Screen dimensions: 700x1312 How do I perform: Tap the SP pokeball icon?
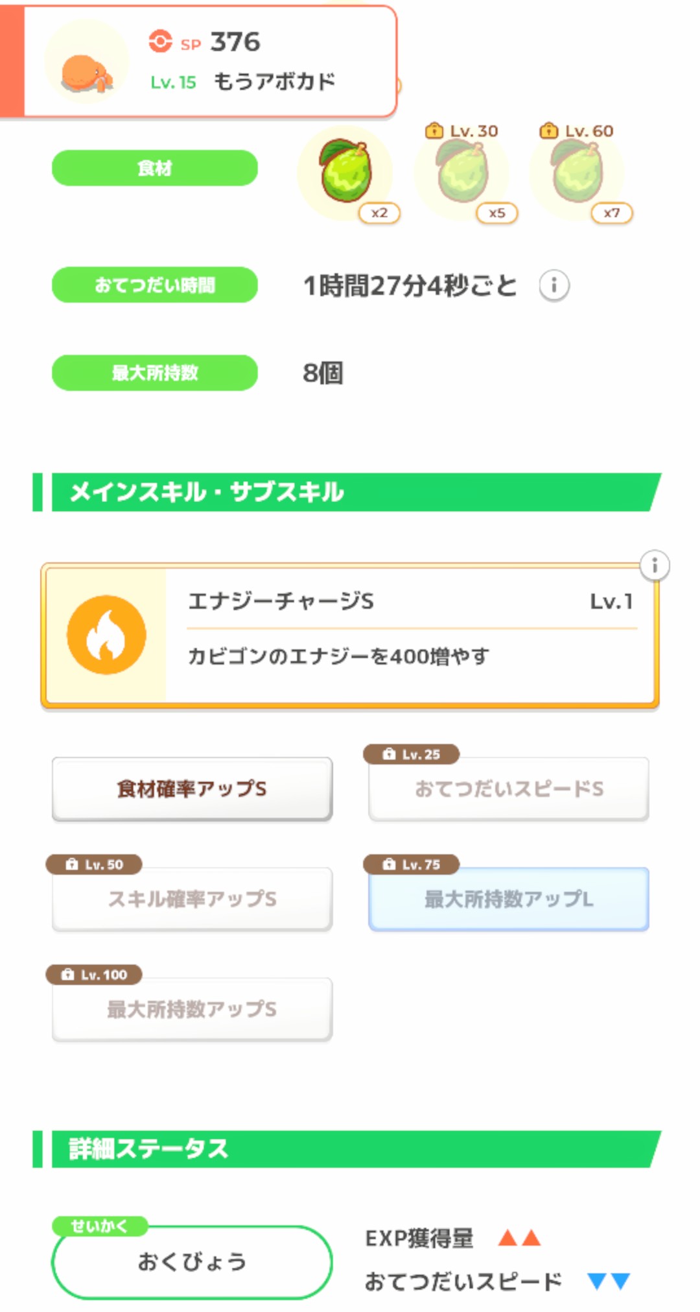click(x=160, y=42)
